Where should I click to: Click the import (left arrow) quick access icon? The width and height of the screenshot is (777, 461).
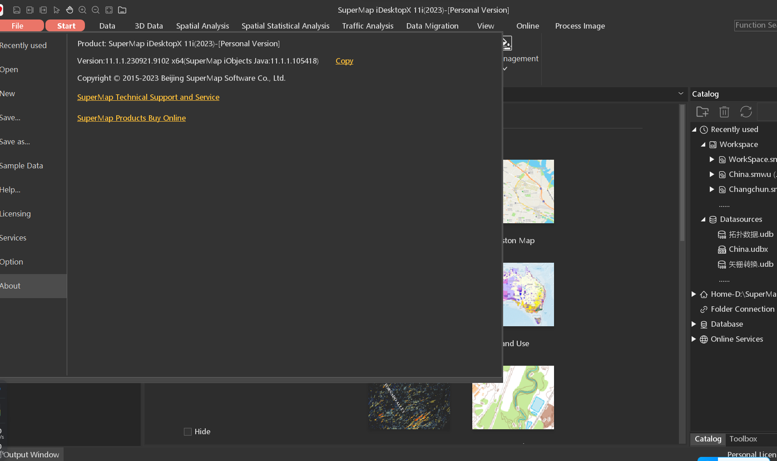tap(30, 10)
